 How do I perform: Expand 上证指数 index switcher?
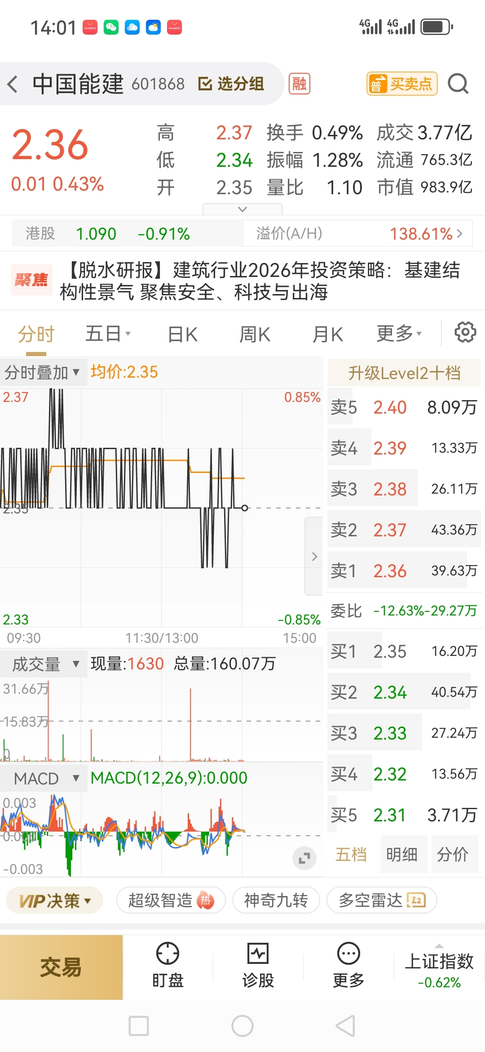point(439,967)
